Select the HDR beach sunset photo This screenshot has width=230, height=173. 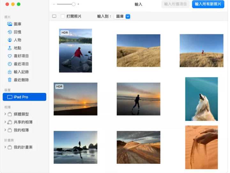[75, 99]
